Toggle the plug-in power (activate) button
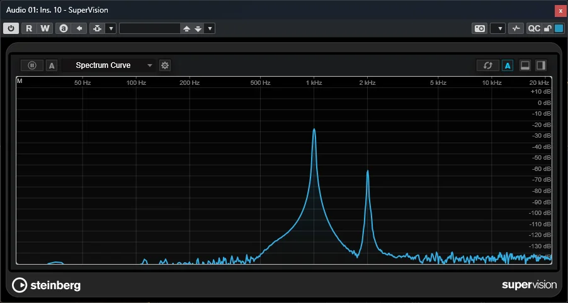This screenshot has height=303, width=568. coord(11,28)
